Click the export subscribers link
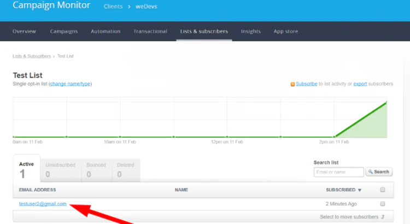 click(360, 84)
